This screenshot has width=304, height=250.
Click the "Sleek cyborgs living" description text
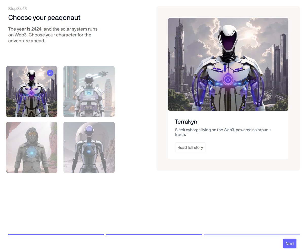223,132
